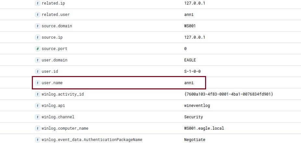Click the icon beside winlog.activity_id
This screenshot has height=143, width=301.
[38, 94]
